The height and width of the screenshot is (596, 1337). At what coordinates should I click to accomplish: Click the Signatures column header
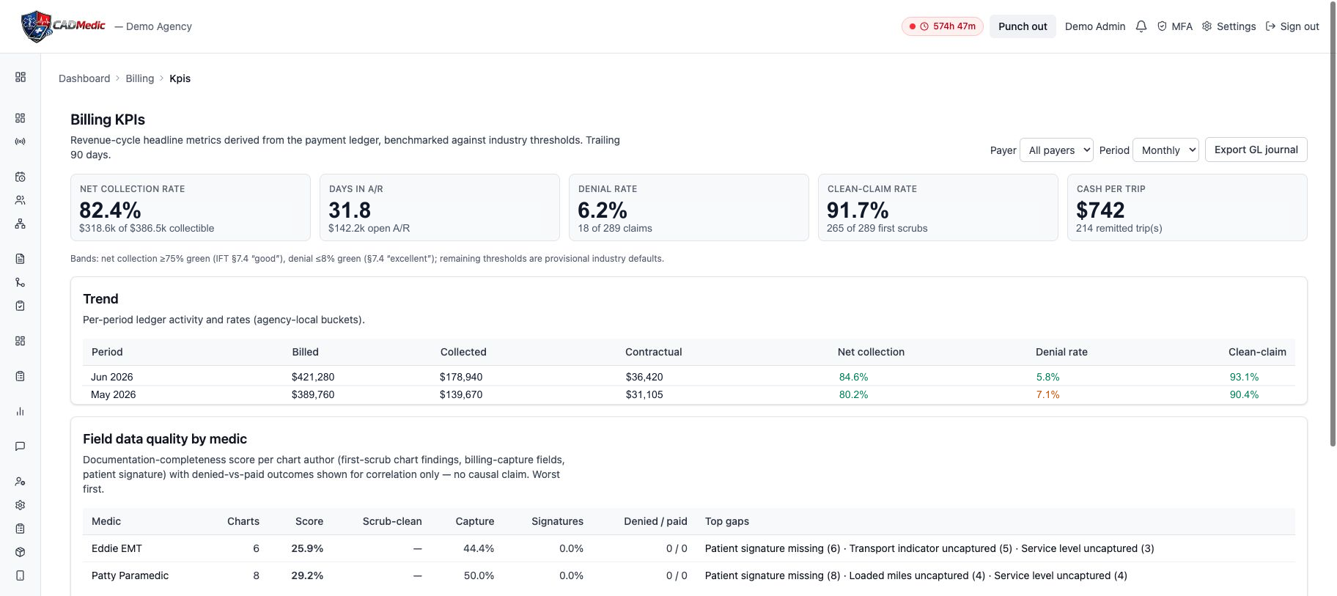[557, 521]
